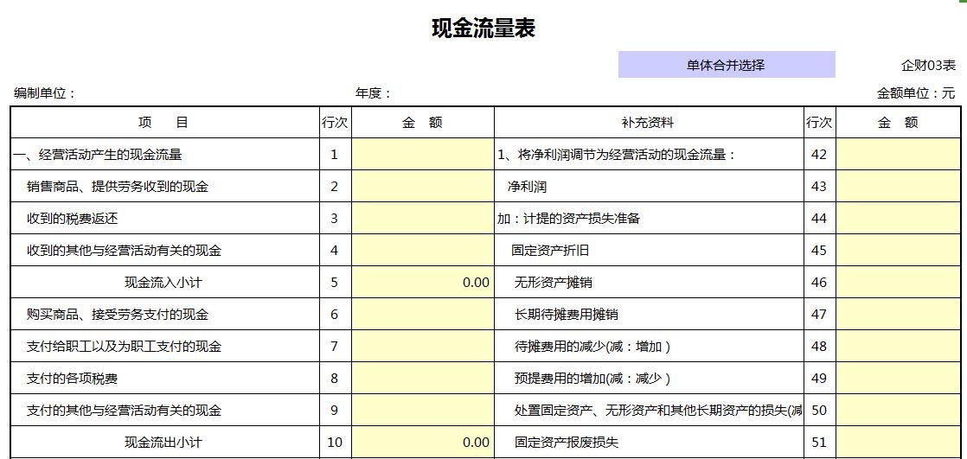This screenshot has width=967, height=459.
Task: Select the 销售商品、提供劳务收到的现金 cell
Action: point(164,186)
